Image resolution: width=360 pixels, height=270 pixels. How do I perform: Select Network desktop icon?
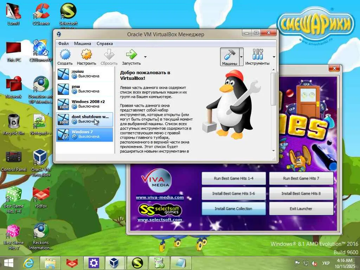coord(14,88)
